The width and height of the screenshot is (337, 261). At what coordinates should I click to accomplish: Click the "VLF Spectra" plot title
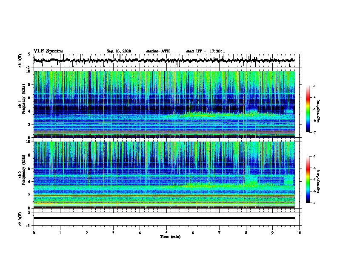click(48, 51)
